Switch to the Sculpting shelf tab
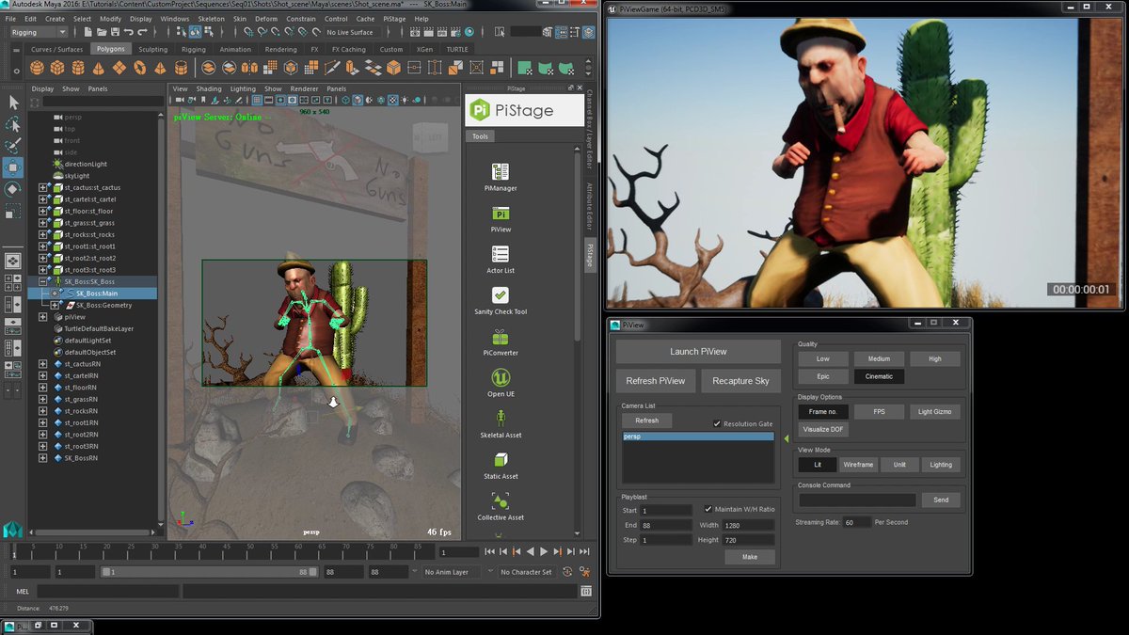This screenshot has height=635, width=1129. click(152, 49)
